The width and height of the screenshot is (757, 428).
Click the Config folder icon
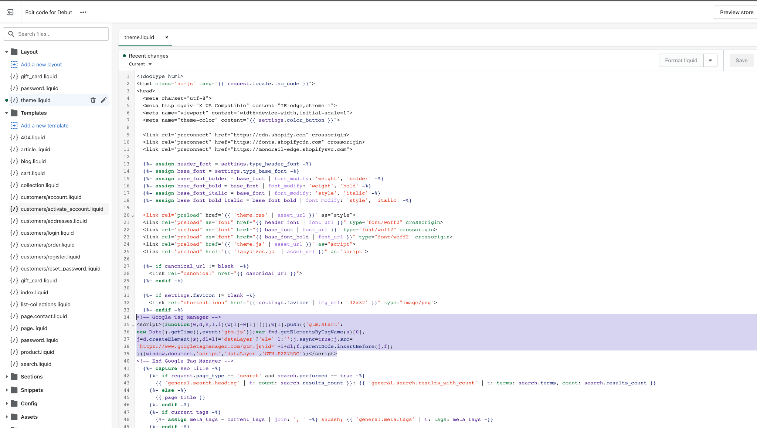coord(14,403)
